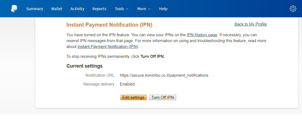Click the 'Message delivery' label

tap(99, 84)
